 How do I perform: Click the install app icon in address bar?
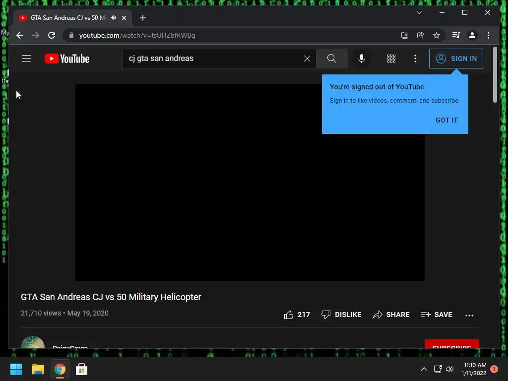[404, 35]
